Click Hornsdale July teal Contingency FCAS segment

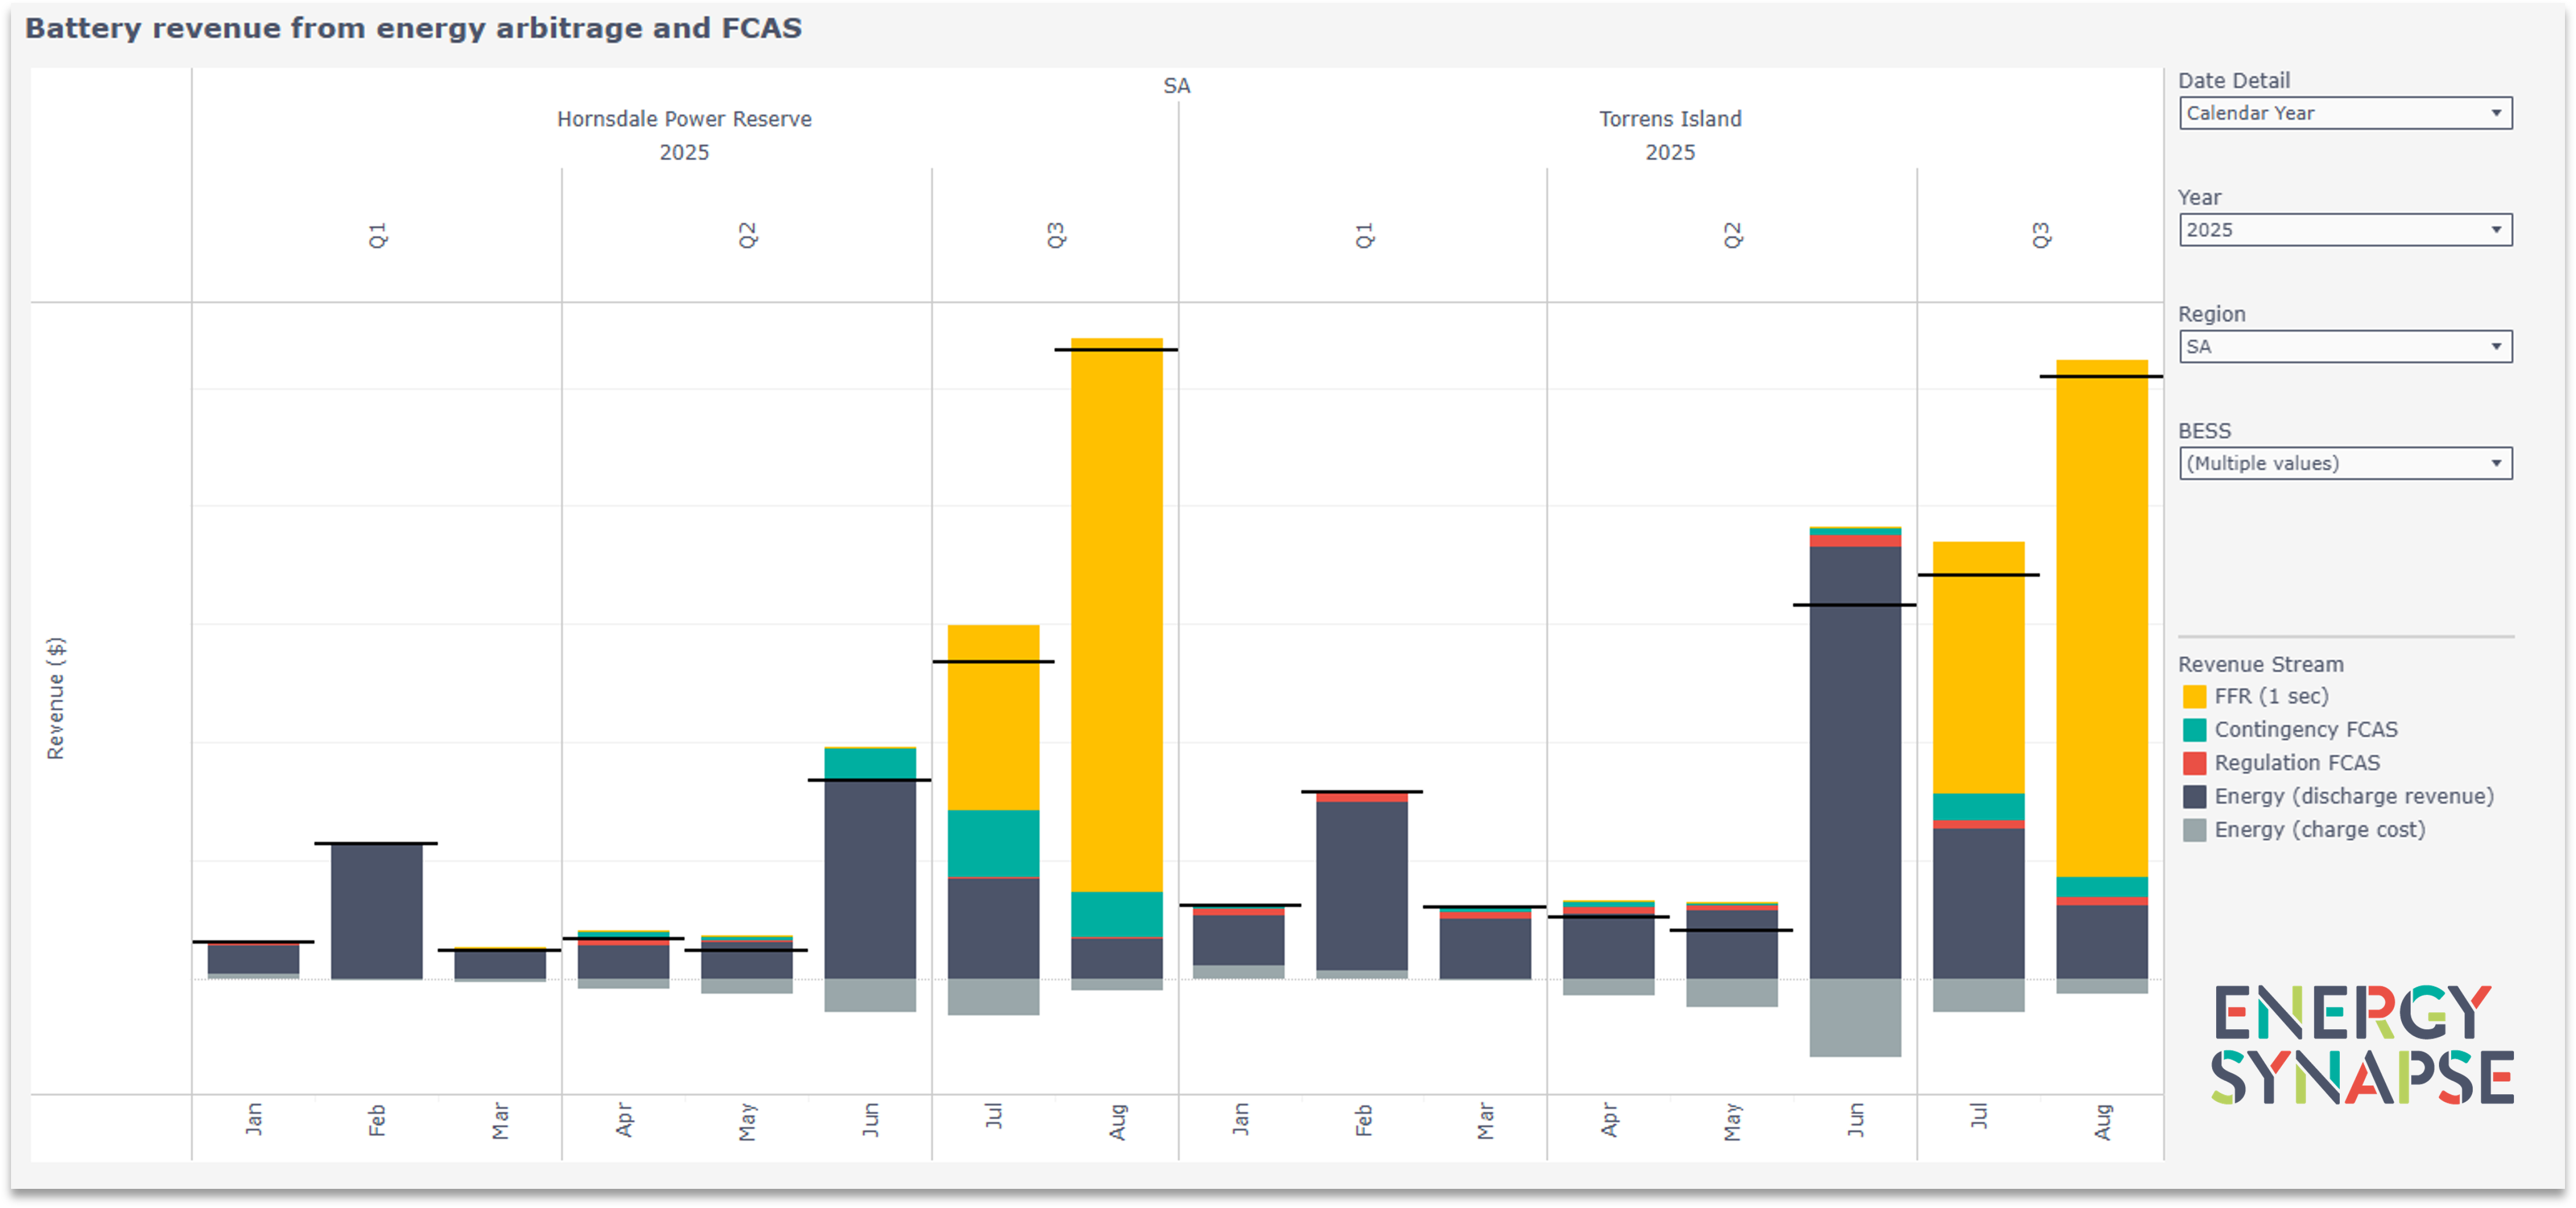coord(994,843)
